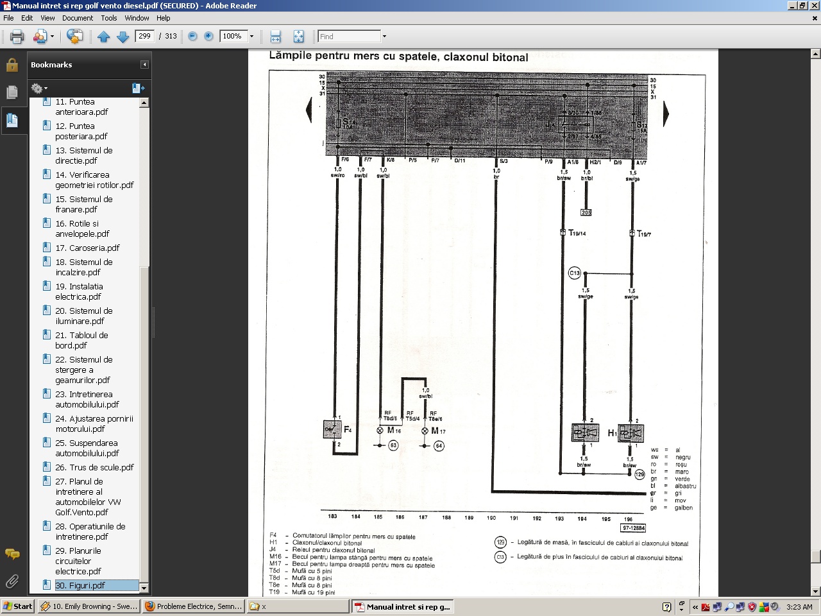Open the Document menu
This screenshot has width=821, height=616.
(78, 18)
